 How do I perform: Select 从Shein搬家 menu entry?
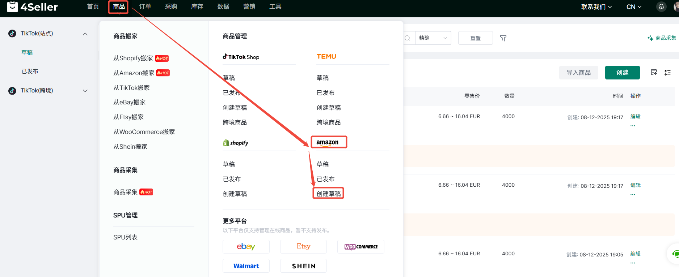pyautogui.click(x=130, y=147)
